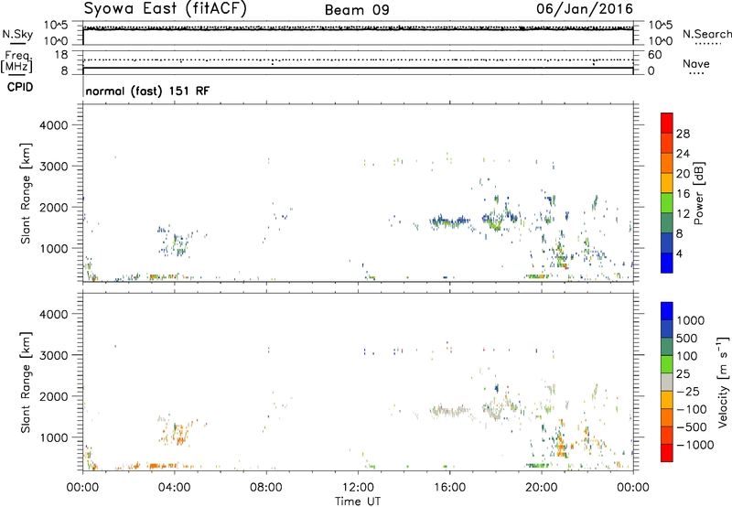Click the red bottom segment of Velocity color bar

point(667,453)
